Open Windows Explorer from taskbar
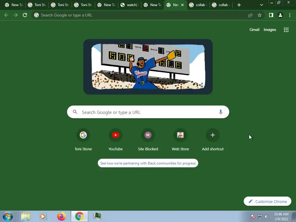This screenshot has height=222, width=296. pyautogui.click(x=26, y=216)
